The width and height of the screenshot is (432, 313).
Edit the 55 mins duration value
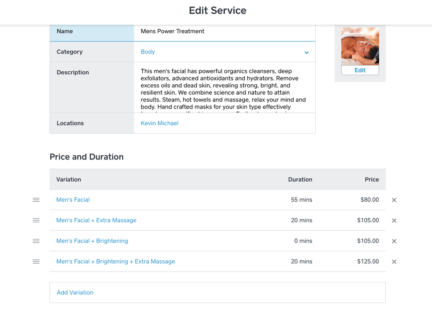[301, 200]
